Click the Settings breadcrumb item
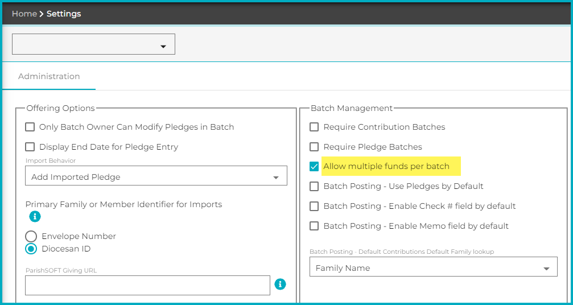The image size is (573, 305). pos(64,14)
